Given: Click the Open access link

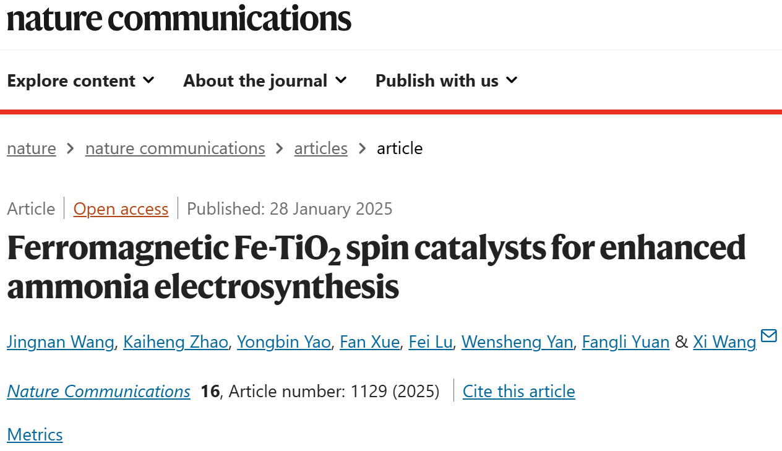Looking at the screenshot, I should (x=121, y=209).
